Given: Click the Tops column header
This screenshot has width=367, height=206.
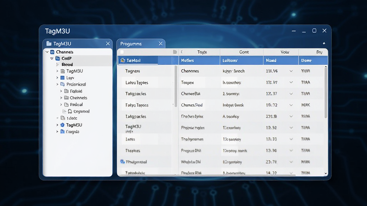Looking at the screenshot, I should point(202,52).
